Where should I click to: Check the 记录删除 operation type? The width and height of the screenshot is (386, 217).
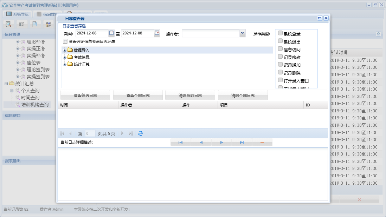coord(280,72)
